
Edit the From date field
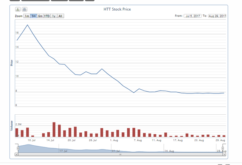pyautogui.click(x=193, y=16)
